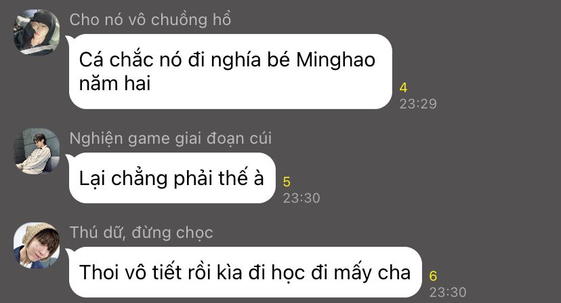Open avatar beside Nghiện game giai đoạn cúi
561x303 pixels.
37,151
